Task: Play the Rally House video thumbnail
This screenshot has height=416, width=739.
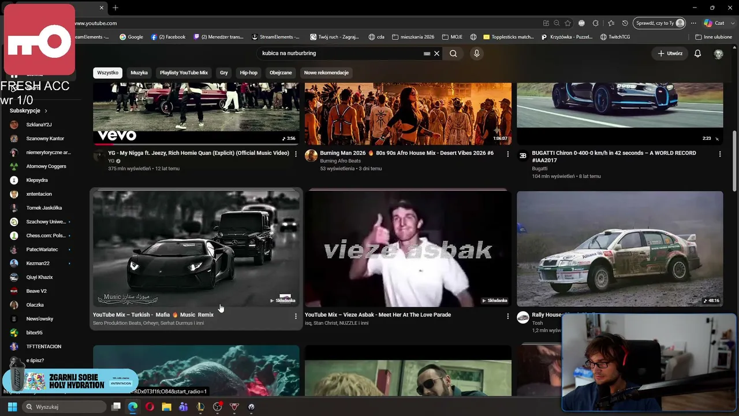Action: click(619, 249)
